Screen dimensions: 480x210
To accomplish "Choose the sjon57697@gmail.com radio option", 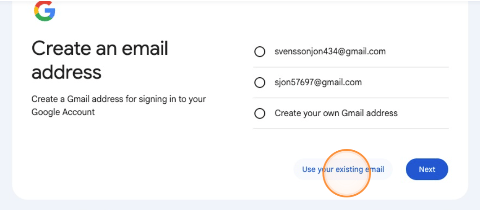I will tap(259, 83).
